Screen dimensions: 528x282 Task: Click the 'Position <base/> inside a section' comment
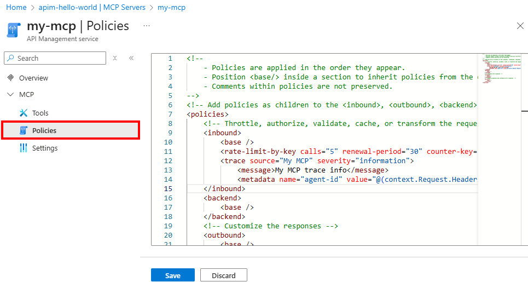tap(340, 77)
